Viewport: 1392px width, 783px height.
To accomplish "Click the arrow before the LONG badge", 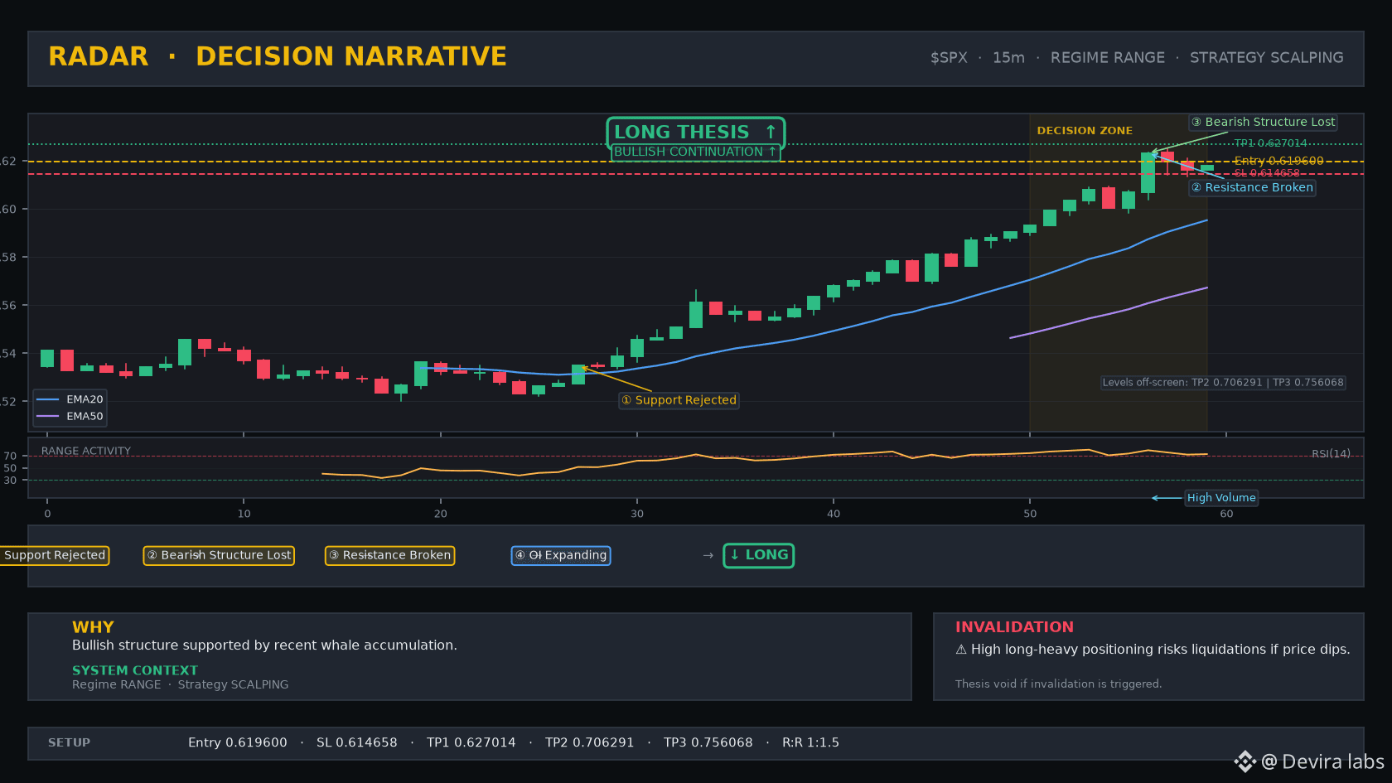I will [708, 555].
